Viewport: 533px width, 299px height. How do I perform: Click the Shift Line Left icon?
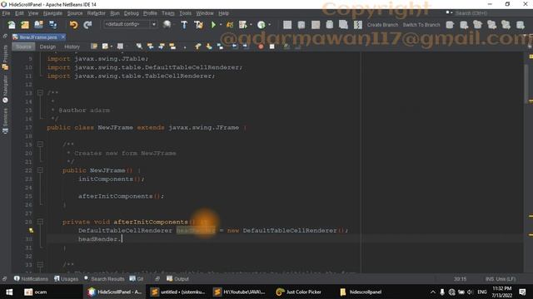[x=235, y=47]
